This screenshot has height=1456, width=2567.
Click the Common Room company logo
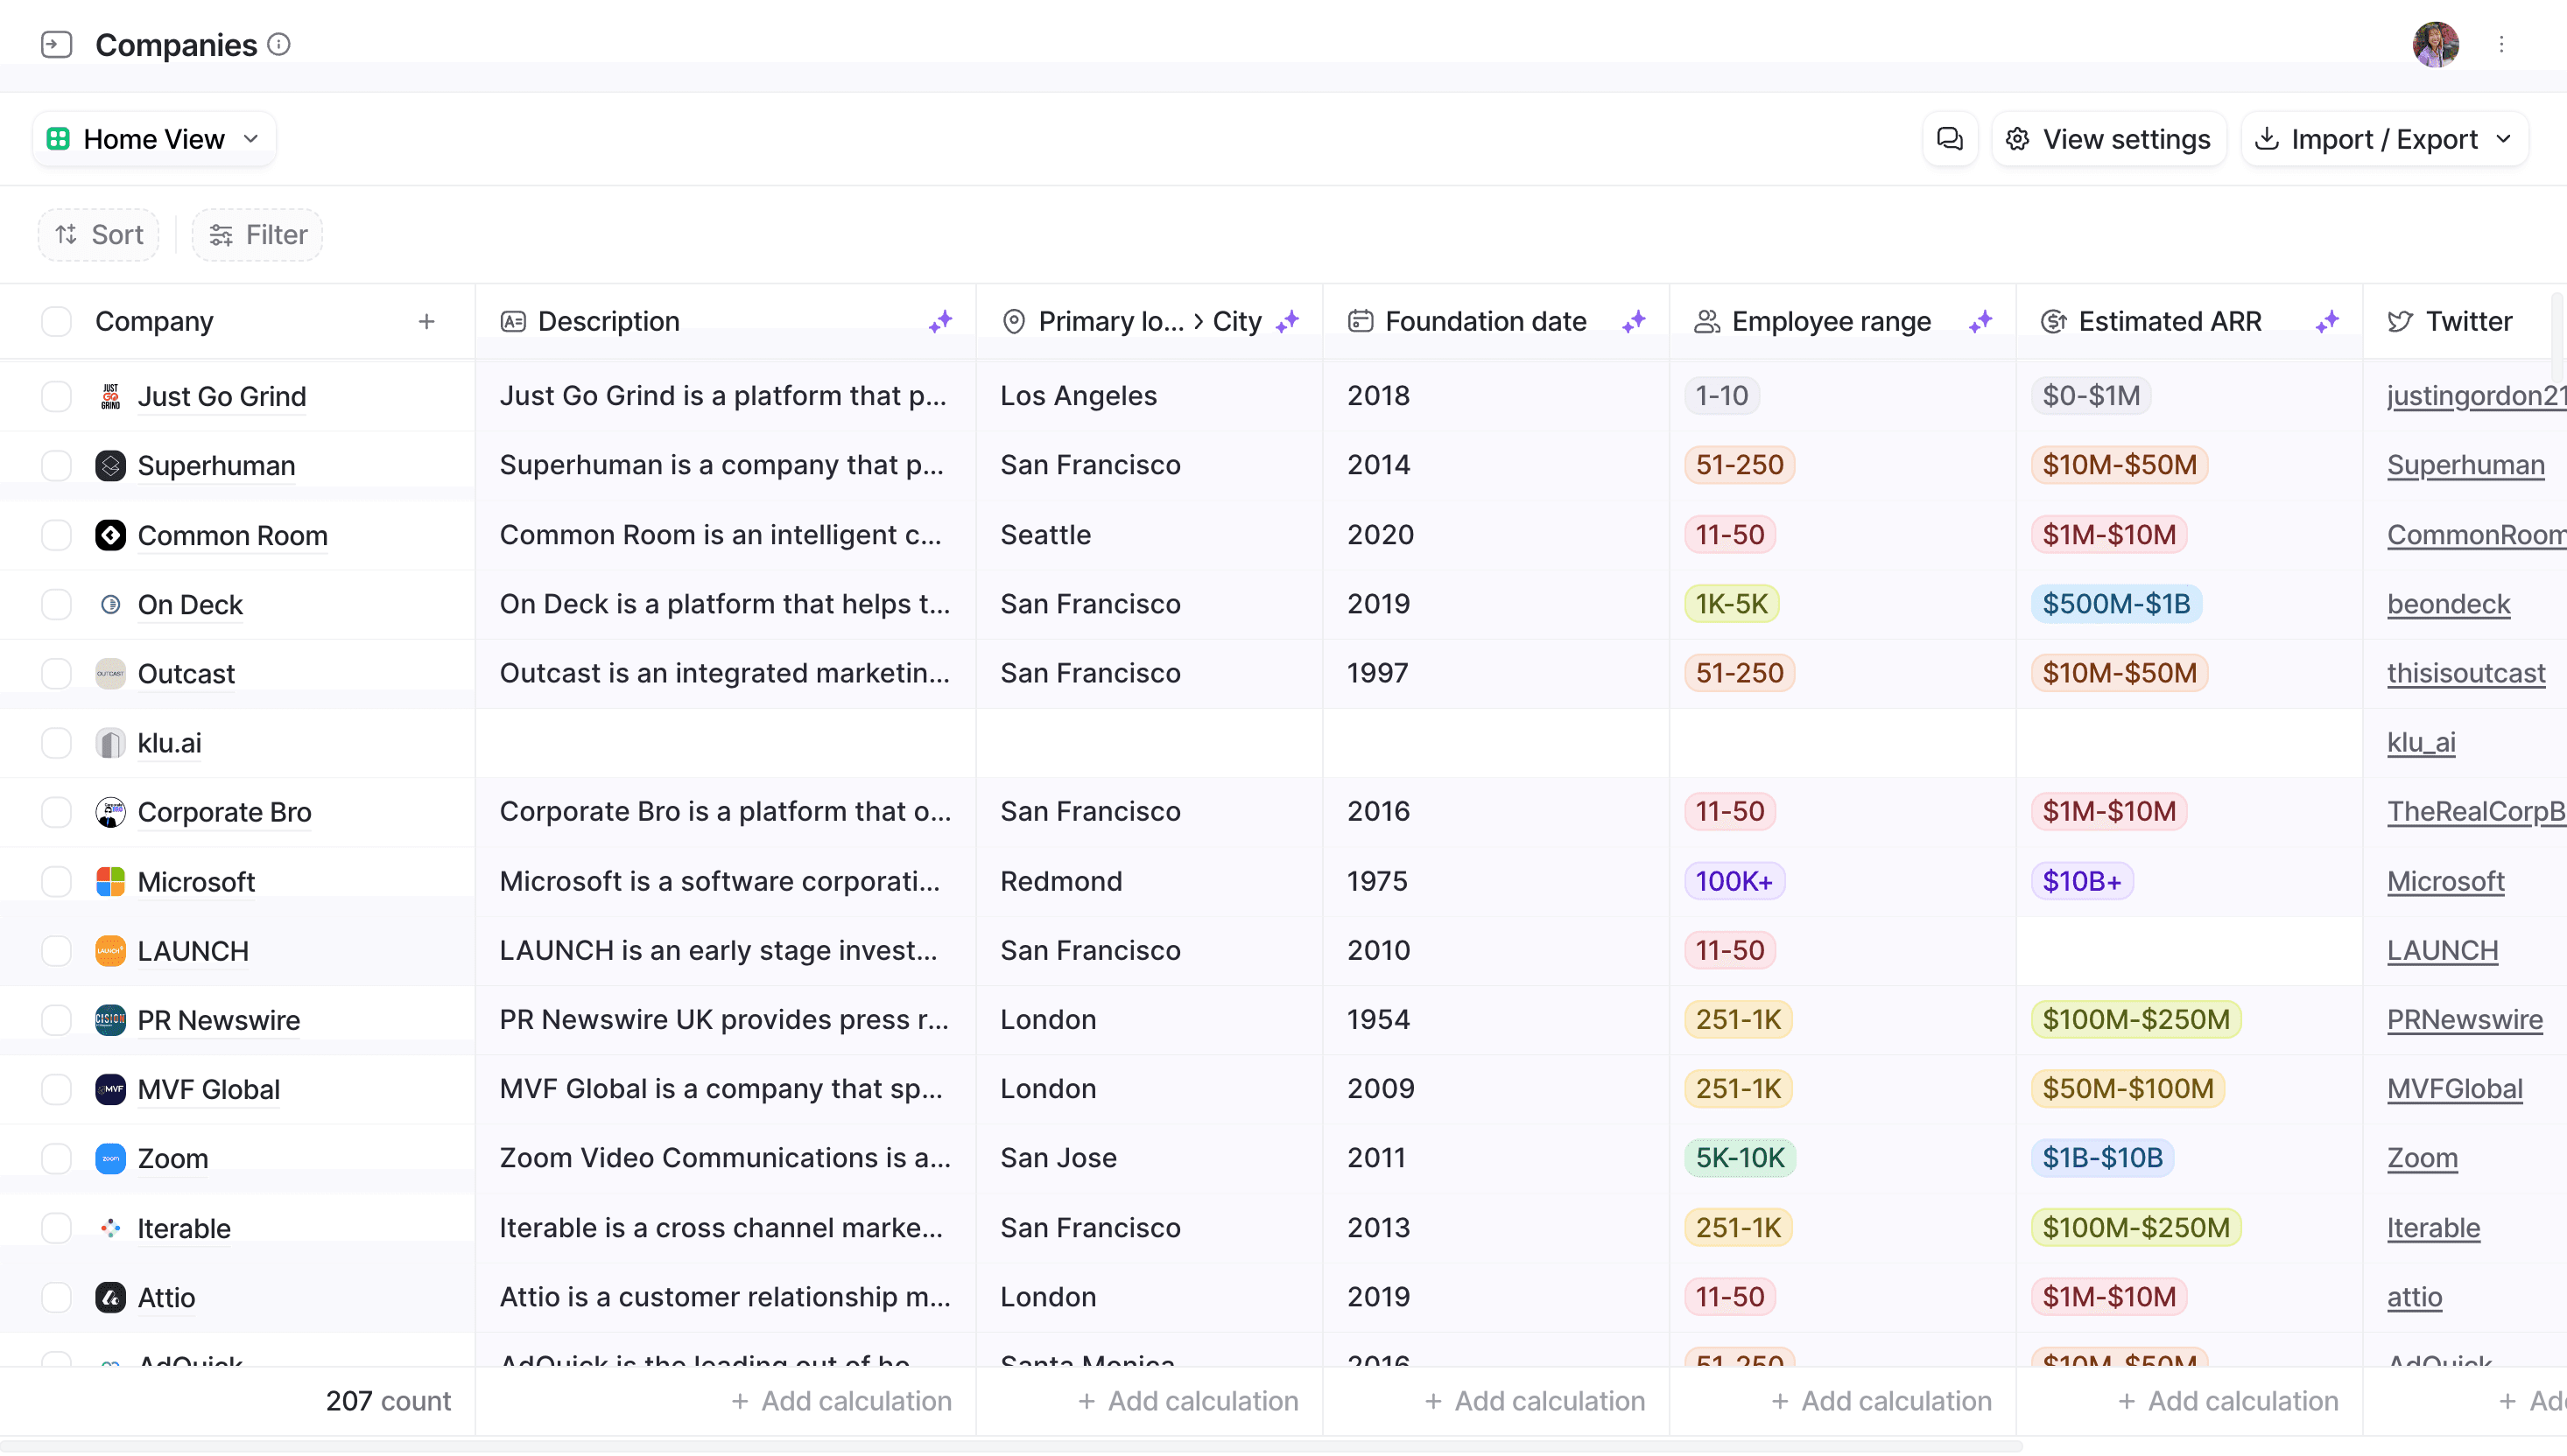pyautogui.click(x=110, y=535)
